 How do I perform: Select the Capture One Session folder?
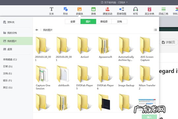point(43,77)
